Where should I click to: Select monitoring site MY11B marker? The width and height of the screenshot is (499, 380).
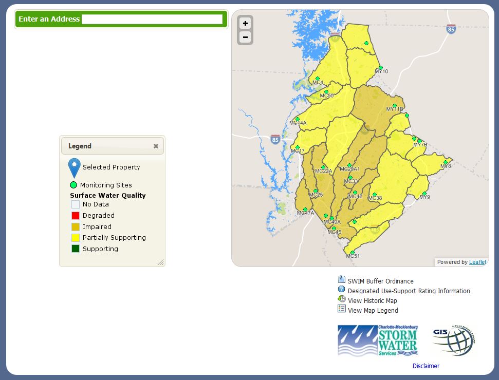click(395, 106)
